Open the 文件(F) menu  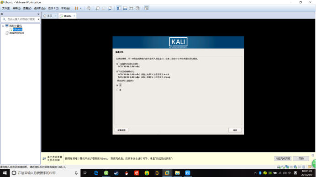[x=6, y=9]
